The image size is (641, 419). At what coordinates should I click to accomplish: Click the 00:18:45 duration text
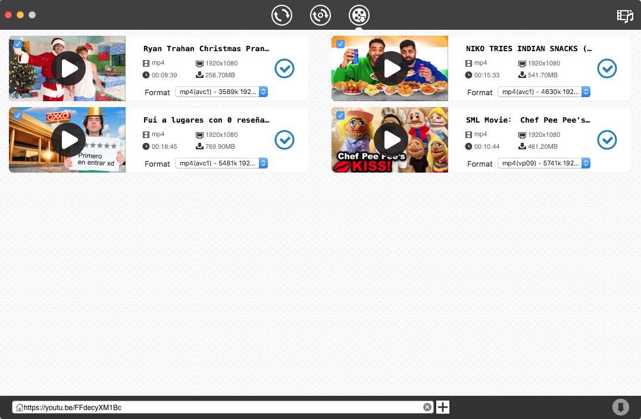(x=164, y=147)
